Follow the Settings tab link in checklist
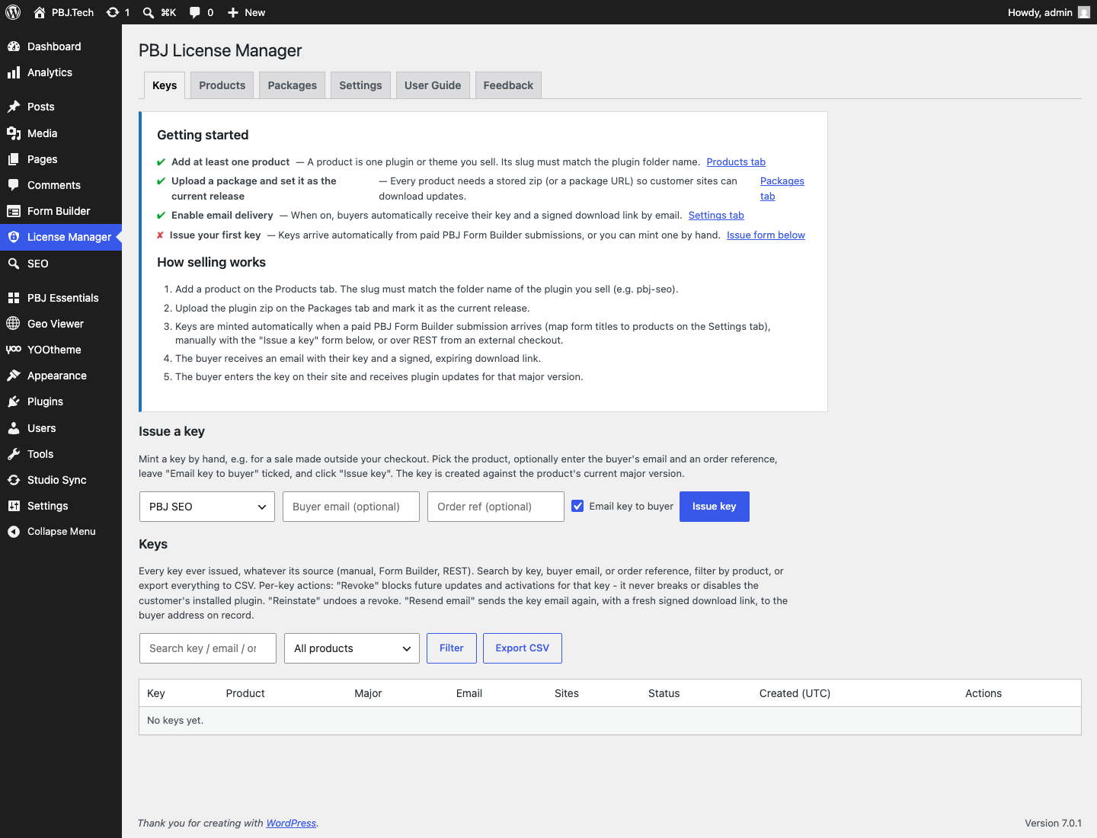Viewport: 1097px width, 838px height. (x=716, y=215)
